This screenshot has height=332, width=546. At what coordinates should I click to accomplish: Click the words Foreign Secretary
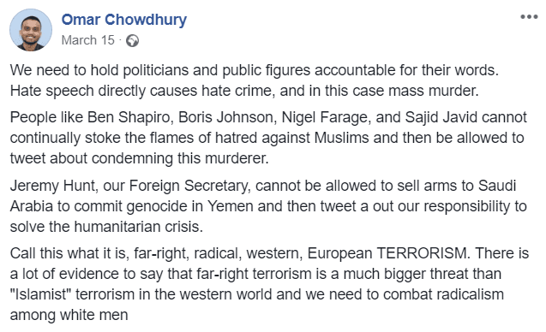189,186
